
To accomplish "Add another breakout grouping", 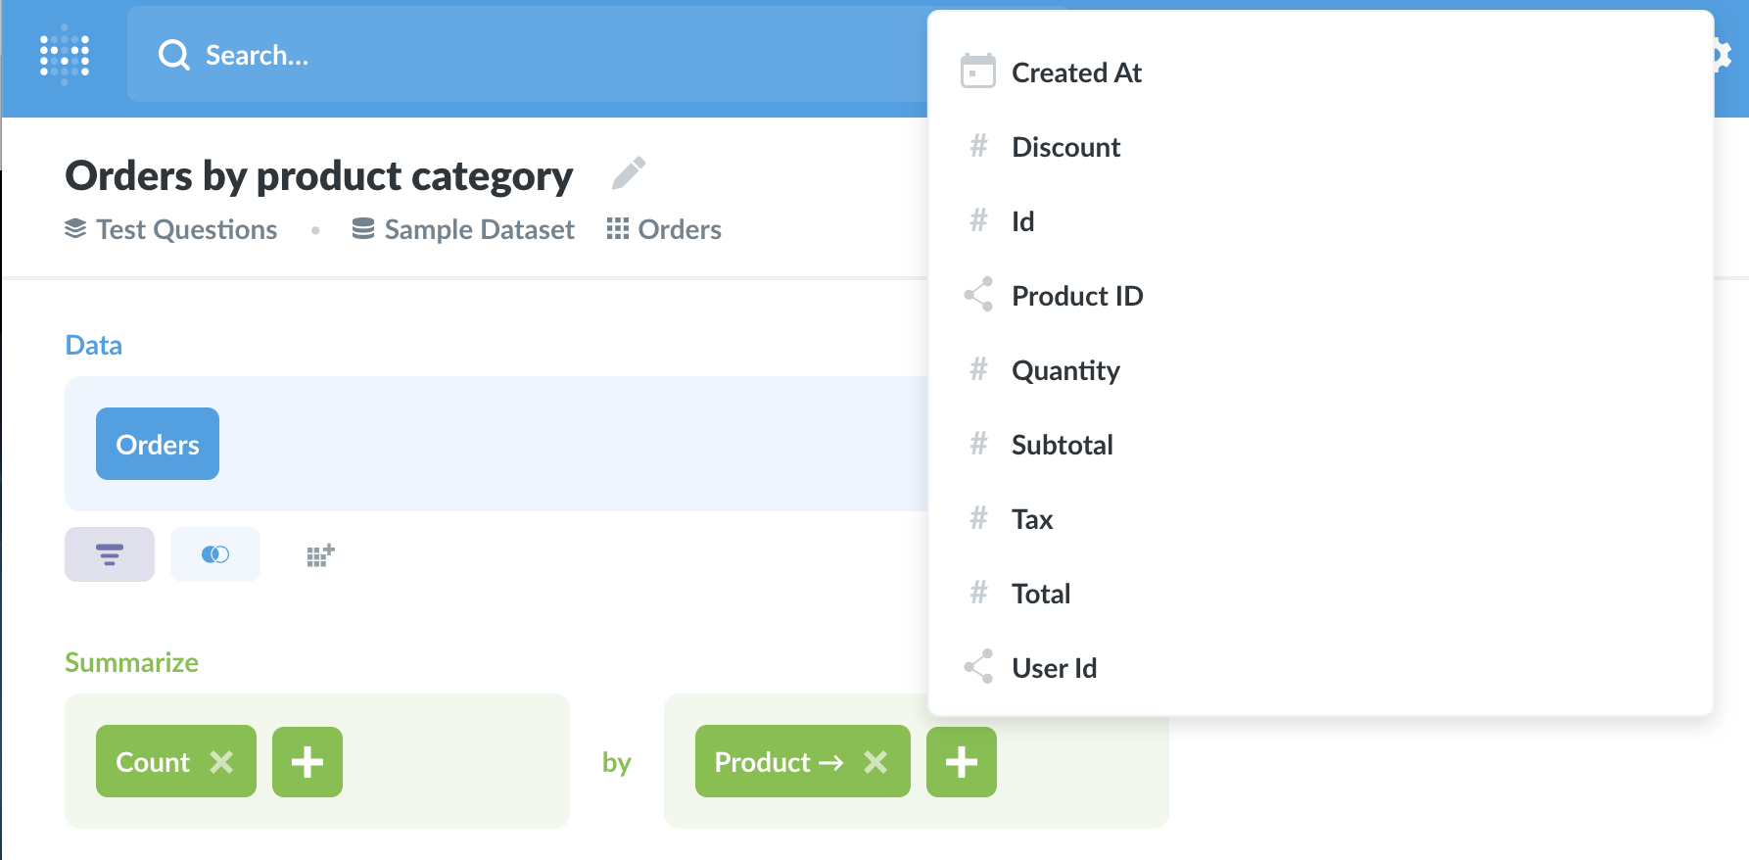I will click(962, 761).
